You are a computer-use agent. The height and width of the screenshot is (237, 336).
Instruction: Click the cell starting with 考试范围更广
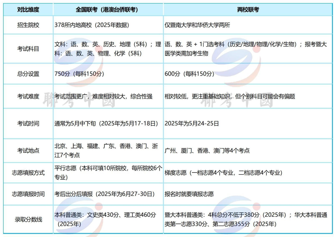click(108, 96)
